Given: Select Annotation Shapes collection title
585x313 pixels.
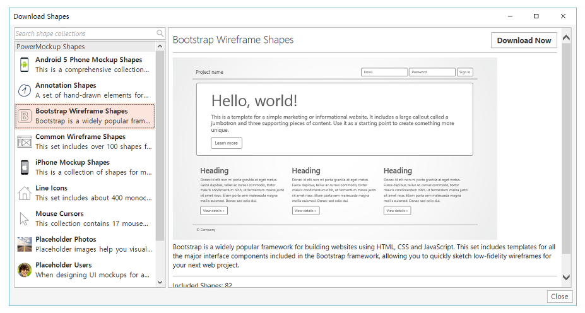Looking at the screenshot, I should 66,85.
